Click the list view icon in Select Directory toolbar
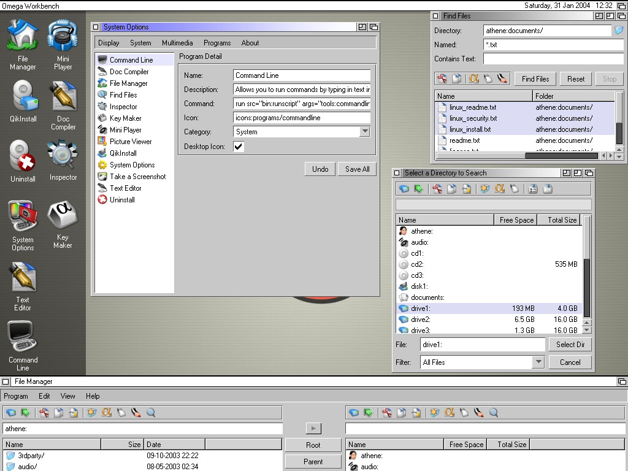The width and height of the screenshot is (628, 471). 533,189
